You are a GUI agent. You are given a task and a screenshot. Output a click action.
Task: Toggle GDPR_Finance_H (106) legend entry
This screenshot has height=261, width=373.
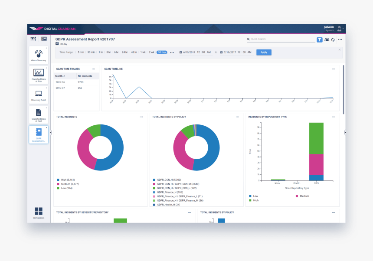[x=168, y=192]
